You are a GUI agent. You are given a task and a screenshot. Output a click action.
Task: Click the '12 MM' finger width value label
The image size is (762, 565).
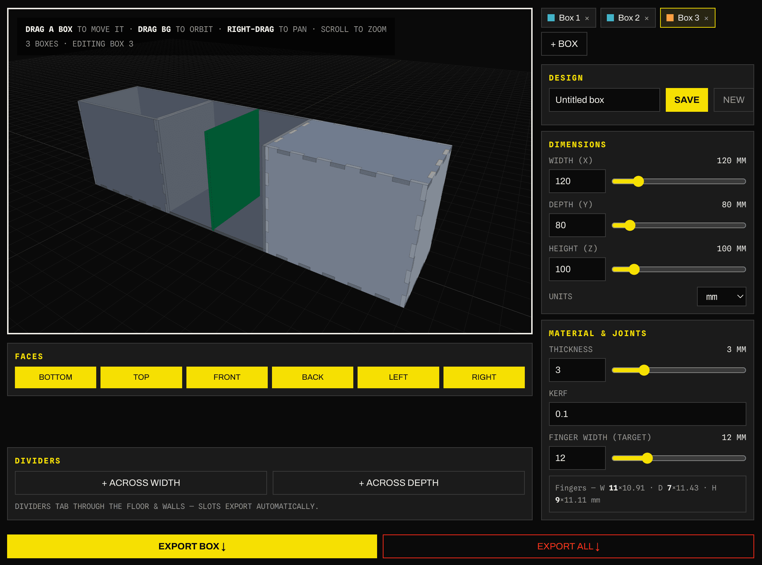pos(734,437)
